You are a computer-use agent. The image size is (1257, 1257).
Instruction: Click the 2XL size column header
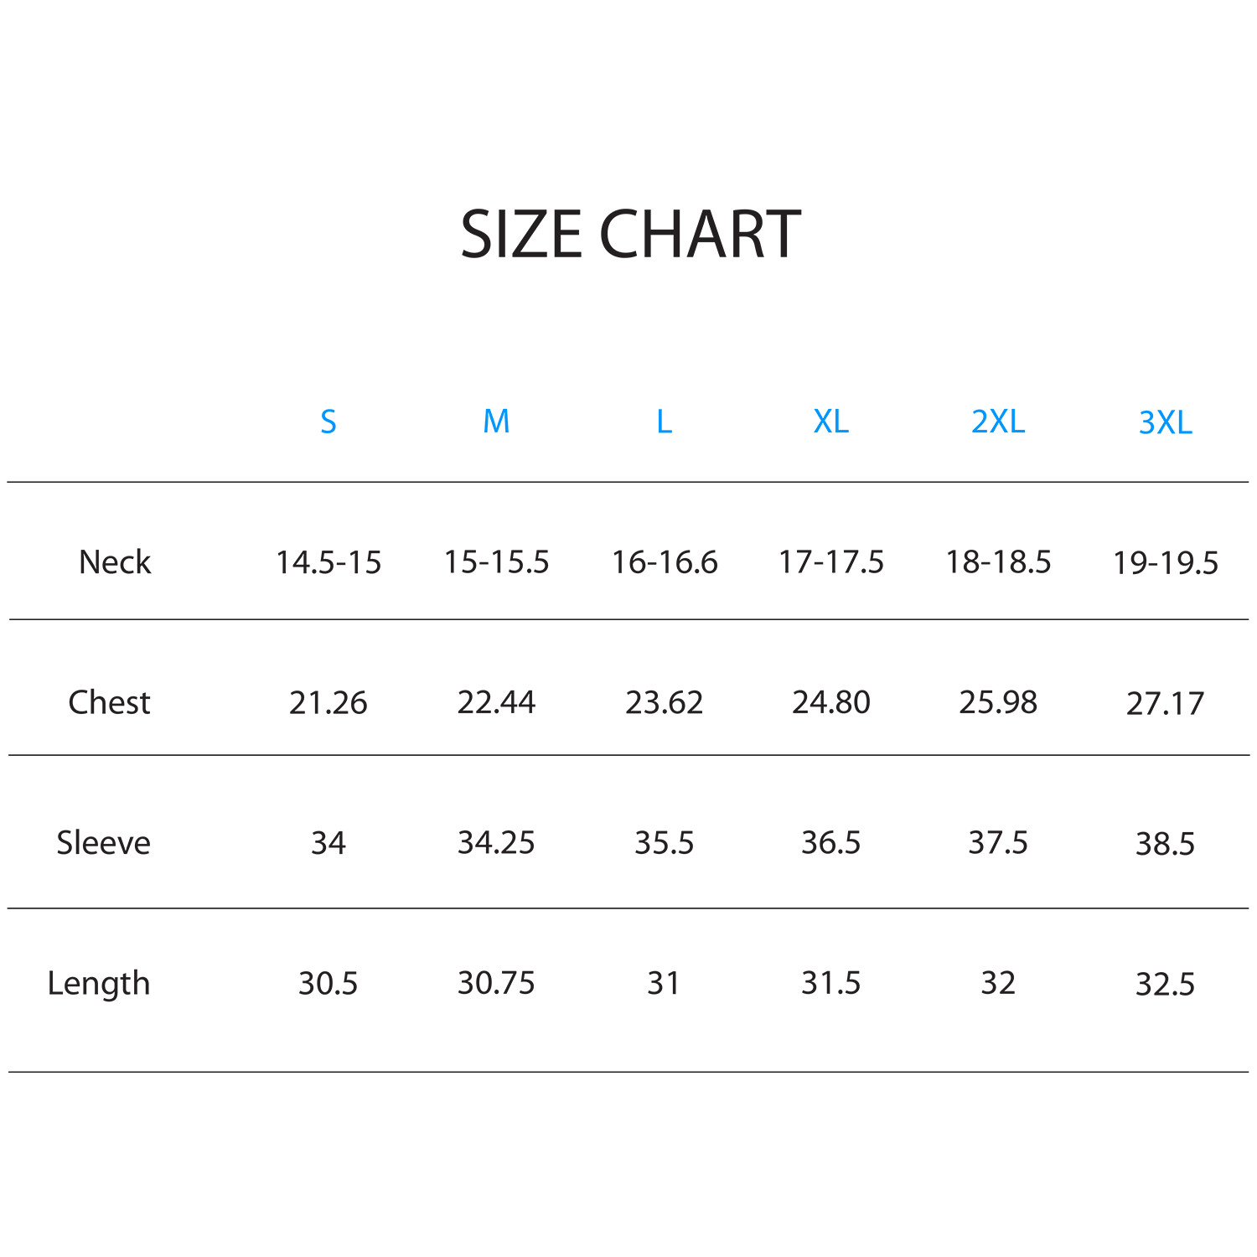997,422
